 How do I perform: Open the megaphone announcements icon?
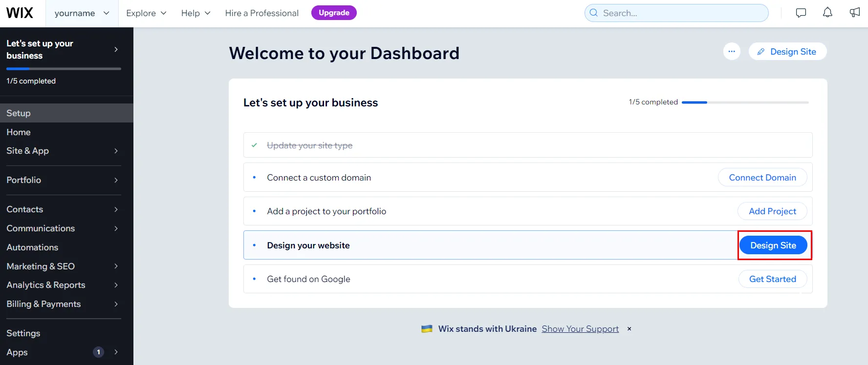(854, 13)
